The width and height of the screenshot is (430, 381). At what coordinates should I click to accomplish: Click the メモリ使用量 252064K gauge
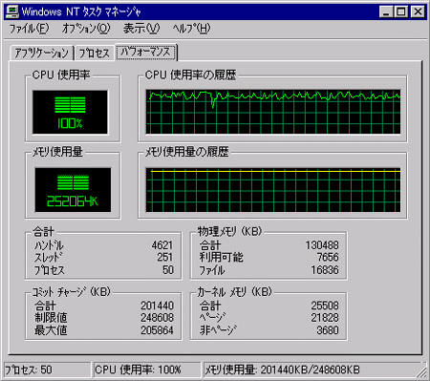tap(73, 190)
